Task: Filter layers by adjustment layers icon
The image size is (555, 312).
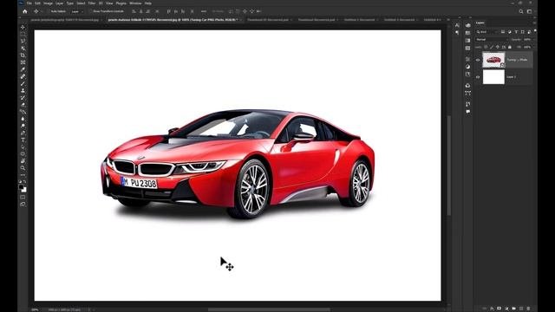Action: 510,32
